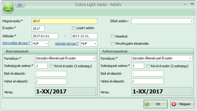Open the Adózási deviza HUF dropdown
Image resolution: width=197 pixels, height=111 pixels.
[x=95, y=44]
